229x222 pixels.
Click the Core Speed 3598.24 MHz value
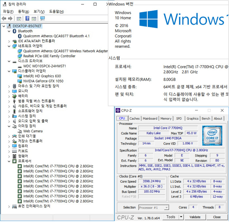(x=152, y=181)
